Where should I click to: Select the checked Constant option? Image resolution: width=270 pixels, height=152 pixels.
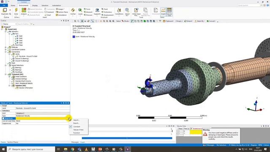[77, 127]
